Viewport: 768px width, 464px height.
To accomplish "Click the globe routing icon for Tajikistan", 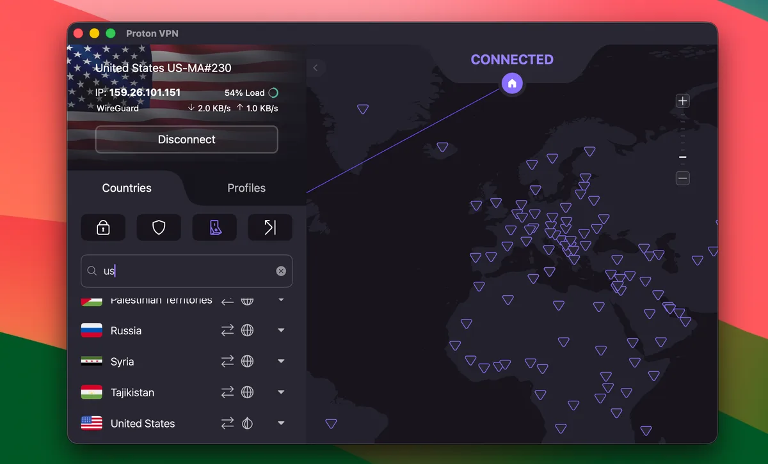I will point(247,392).
